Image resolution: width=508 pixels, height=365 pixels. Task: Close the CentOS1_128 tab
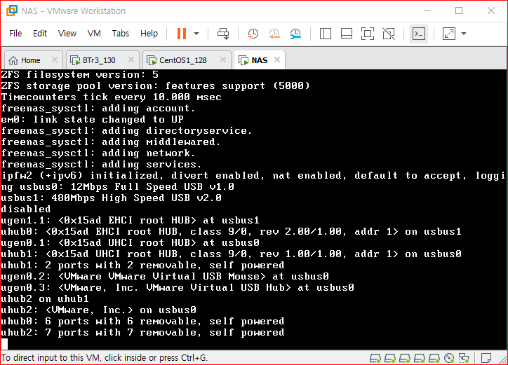223,60
